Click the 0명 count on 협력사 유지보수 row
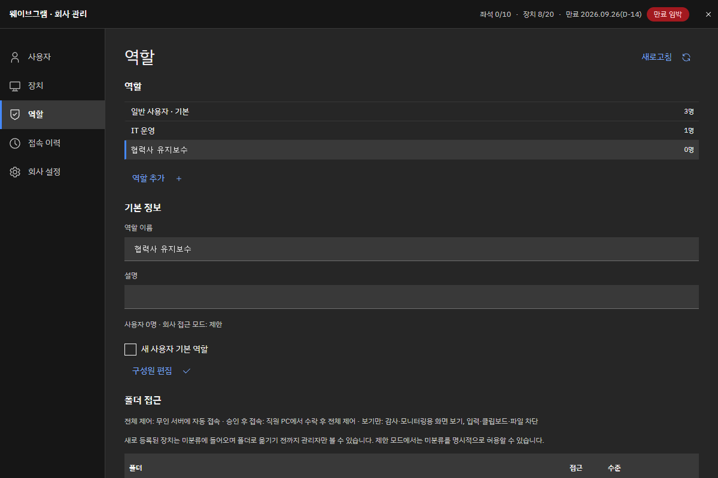 689,150
